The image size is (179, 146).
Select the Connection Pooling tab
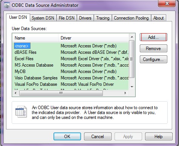(x=131, y=18)
